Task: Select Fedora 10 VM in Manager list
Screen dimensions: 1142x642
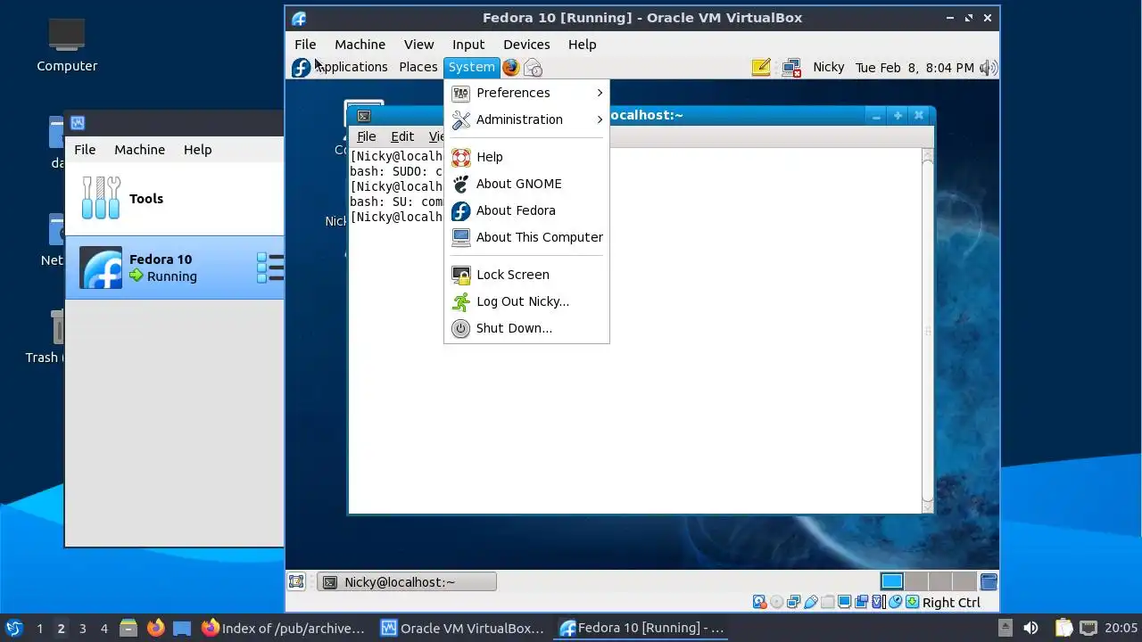Action: tap(175, 267)
